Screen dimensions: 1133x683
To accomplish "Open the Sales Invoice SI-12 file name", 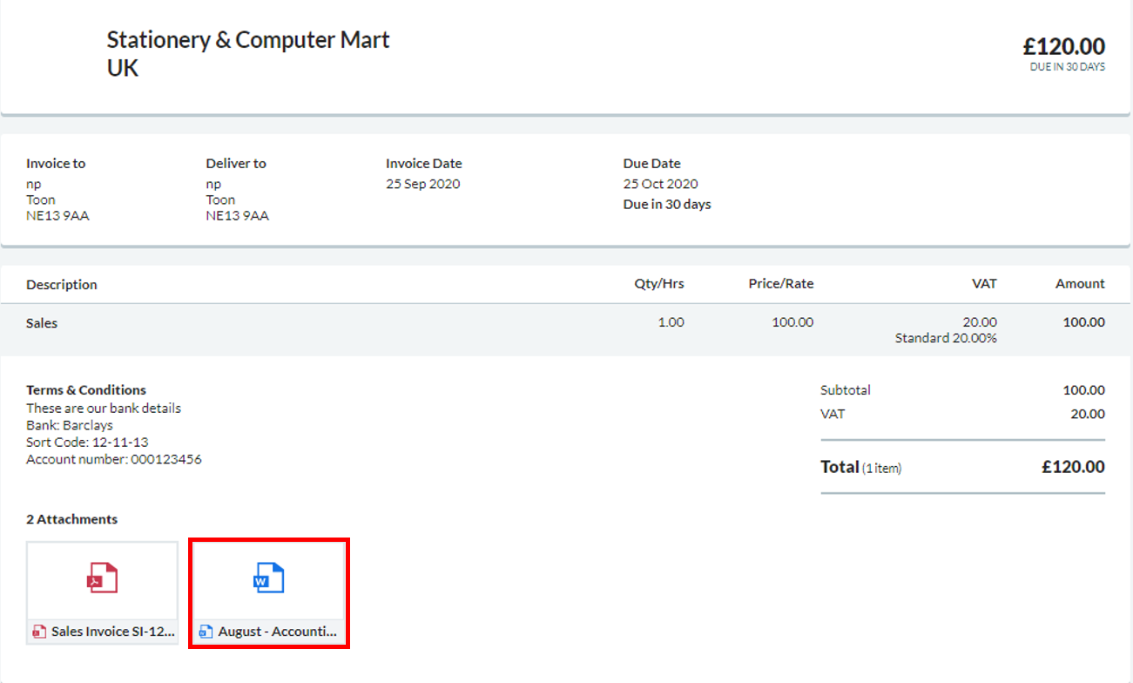I will click(112, 632).
